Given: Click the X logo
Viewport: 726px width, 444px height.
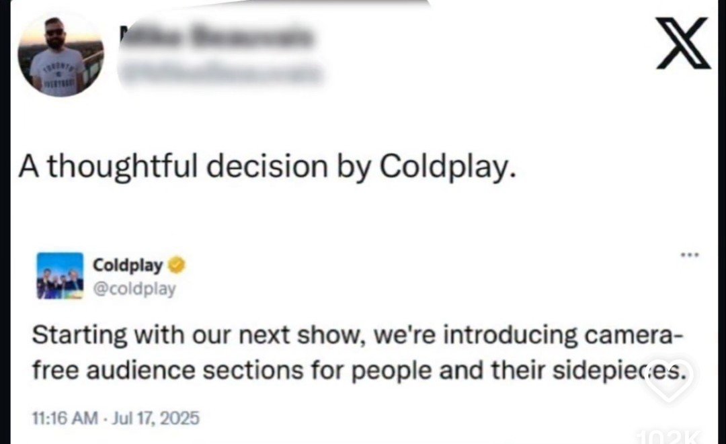Looking at the screenshot, I should click(683, 43).
